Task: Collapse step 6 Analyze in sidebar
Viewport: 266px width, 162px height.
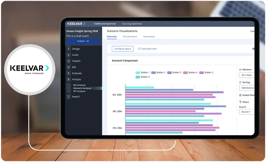Action: [76, 79]
